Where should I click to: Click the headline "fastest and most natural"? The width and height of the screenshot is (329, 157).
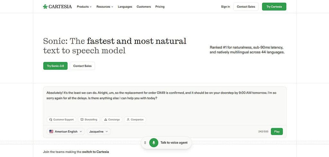tap(137, 41)
